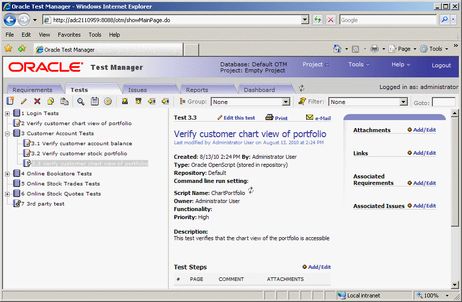Screen dimensions: 462x302
Task: Switch to the Issues tab
Action: tap(137, 90)
